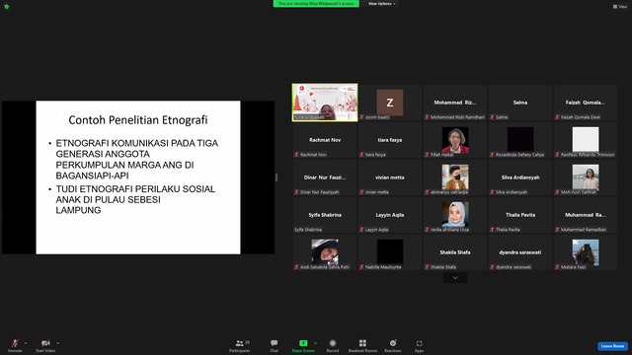Select the Rosadinda Defany Cahya tile
632x355 pixels.
520,140
